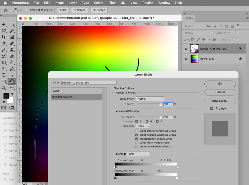The width and height of the screenshot is (249, 185).
Task: Open the Layer menu
Action: click(73, 3)
